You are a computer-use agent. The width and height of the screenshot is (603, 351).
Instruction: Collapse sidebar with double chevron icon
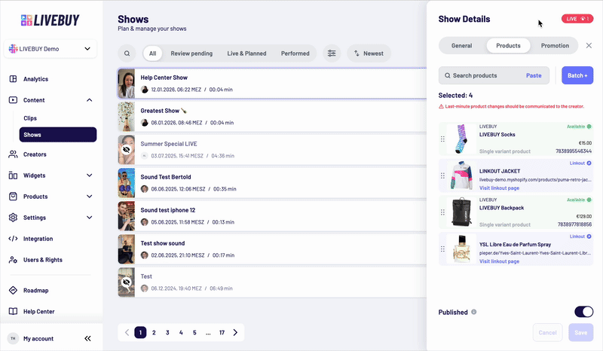point(87,338)
